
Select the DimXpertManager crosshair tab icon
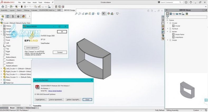[x=18, y=16]
